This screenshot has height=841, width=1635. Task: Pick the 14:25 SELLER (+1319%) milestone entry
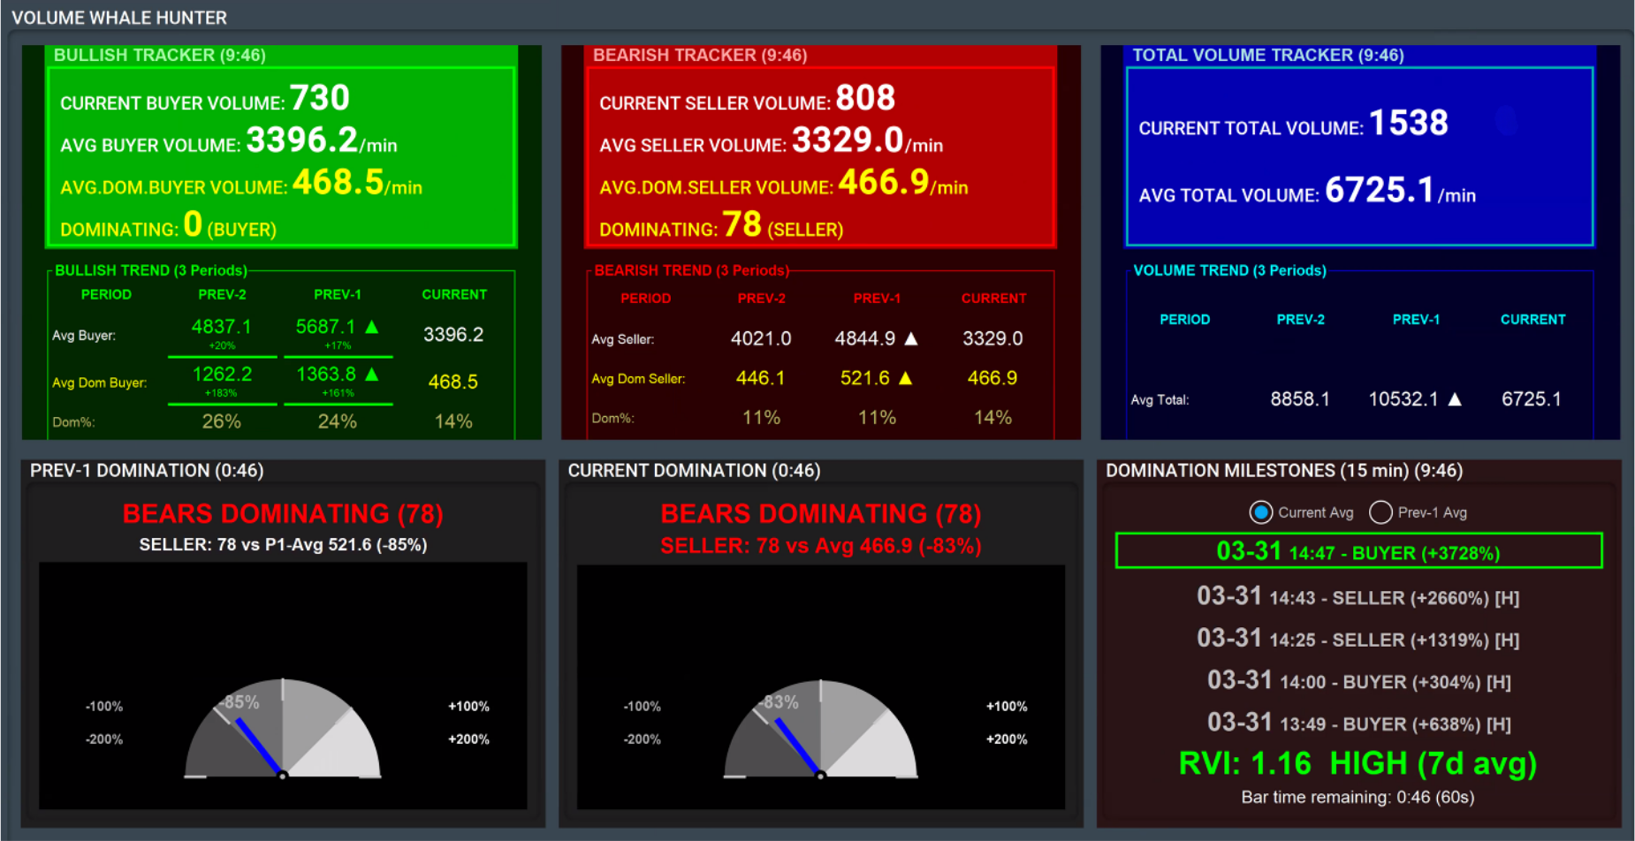coord(1357,639)
